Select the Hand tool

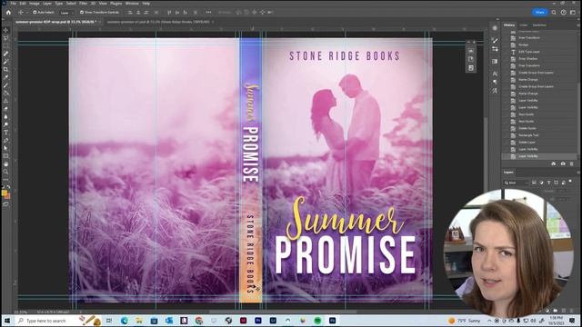pyautogui.click(x=5, y=163)
